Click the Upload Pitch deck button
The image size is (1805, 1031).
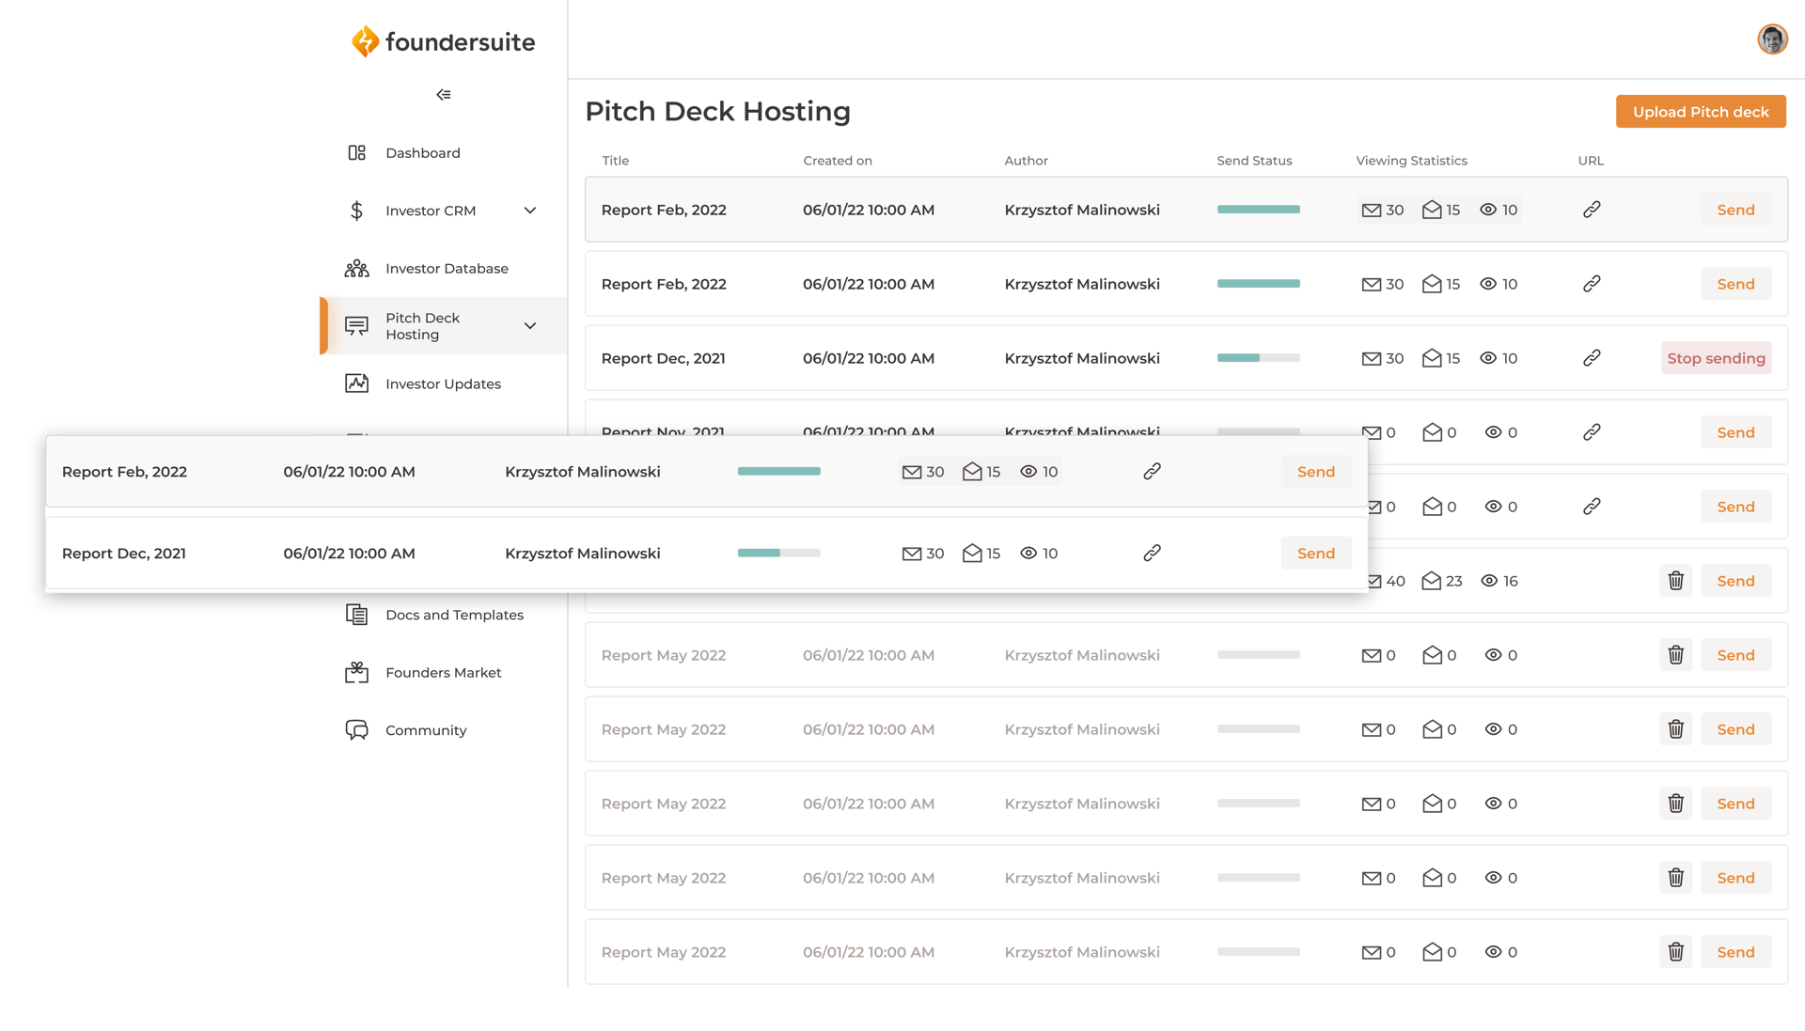click(x=1701, y=112)
